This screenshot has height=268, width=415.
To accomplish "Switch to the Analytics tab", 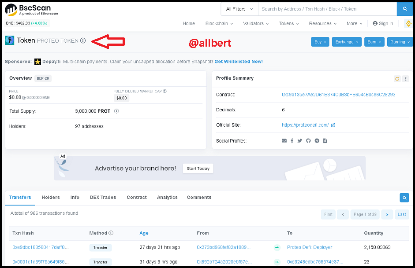I will coord(167,197).
